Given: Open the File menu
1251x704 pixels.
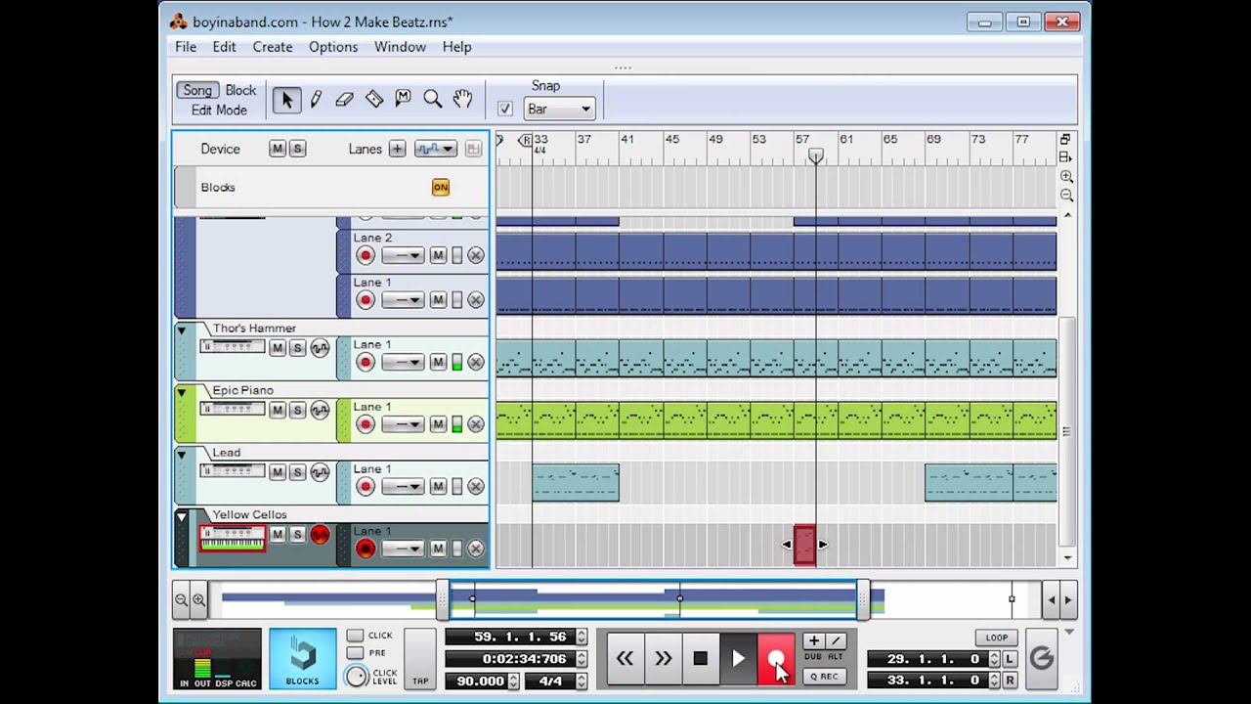Looking at the screenshot, I should tap(186, 47).
